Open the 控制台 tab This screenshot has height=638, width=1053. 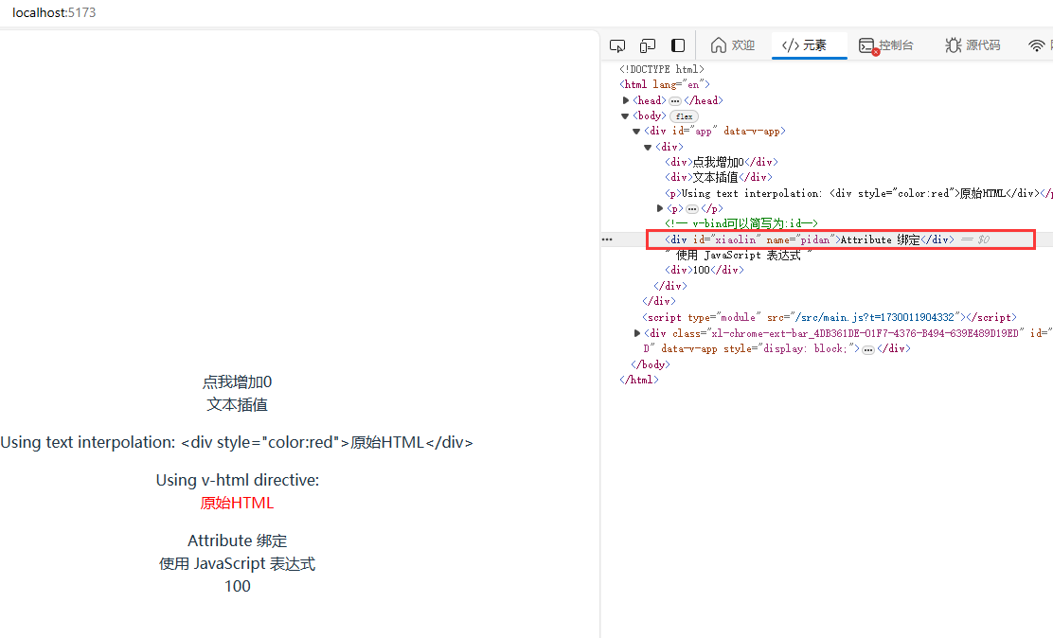click(885, 45)
